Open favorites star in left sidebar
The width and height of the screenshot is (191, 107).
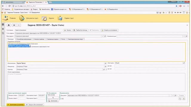coord(3,29)
